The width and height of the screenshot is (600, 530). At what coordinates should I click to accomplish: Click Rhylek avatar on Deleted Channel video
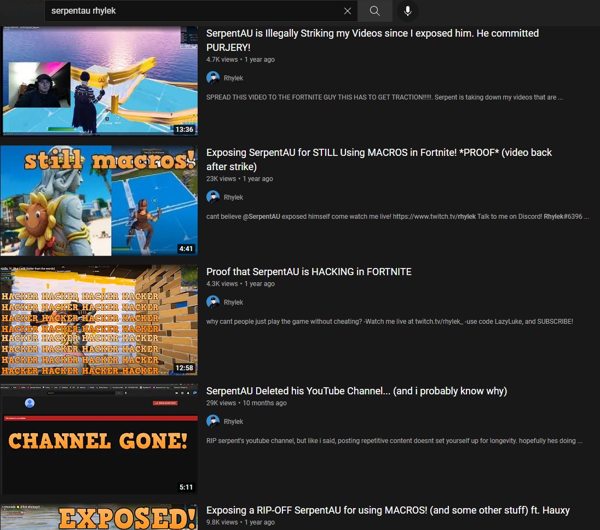tap(213, 421)
